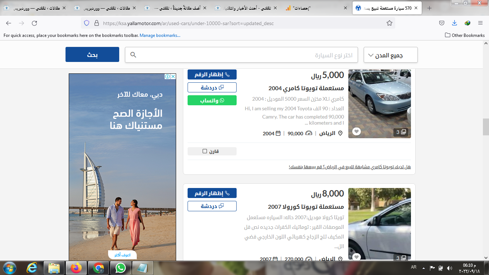Open Google Chrome from taskbar
This screenshot has height=275, width=489.
pos(98,268)
